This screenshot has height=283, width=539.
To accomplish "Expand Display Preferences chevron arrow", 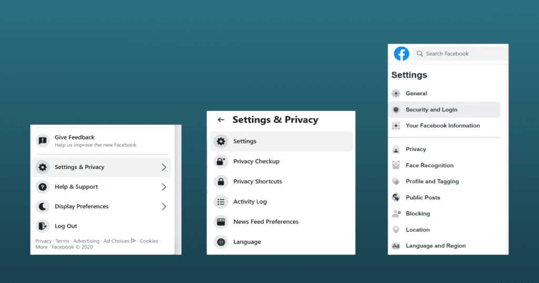I will [x=164, y=206].
